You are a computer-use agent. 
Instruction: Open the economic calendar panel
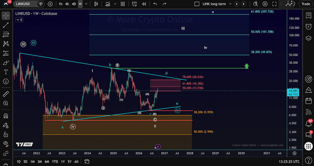[308, 101]
